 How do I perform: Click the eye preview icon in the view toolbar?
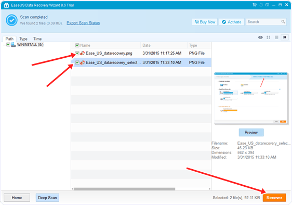pyautogui.click(x=260, y=37)
